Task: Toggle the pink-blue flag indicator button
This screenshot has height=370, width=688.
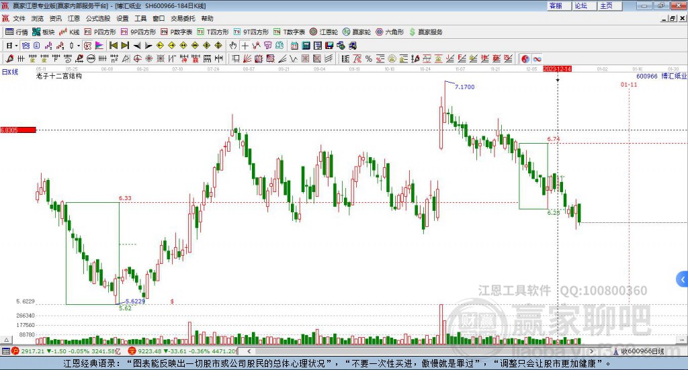Action: (99, 46)
